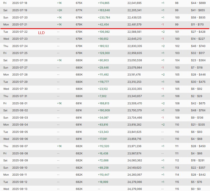Viewport: 210px width, 191px height.
Task: Select earnings cell $22 - $357
Action: [198, 167]
